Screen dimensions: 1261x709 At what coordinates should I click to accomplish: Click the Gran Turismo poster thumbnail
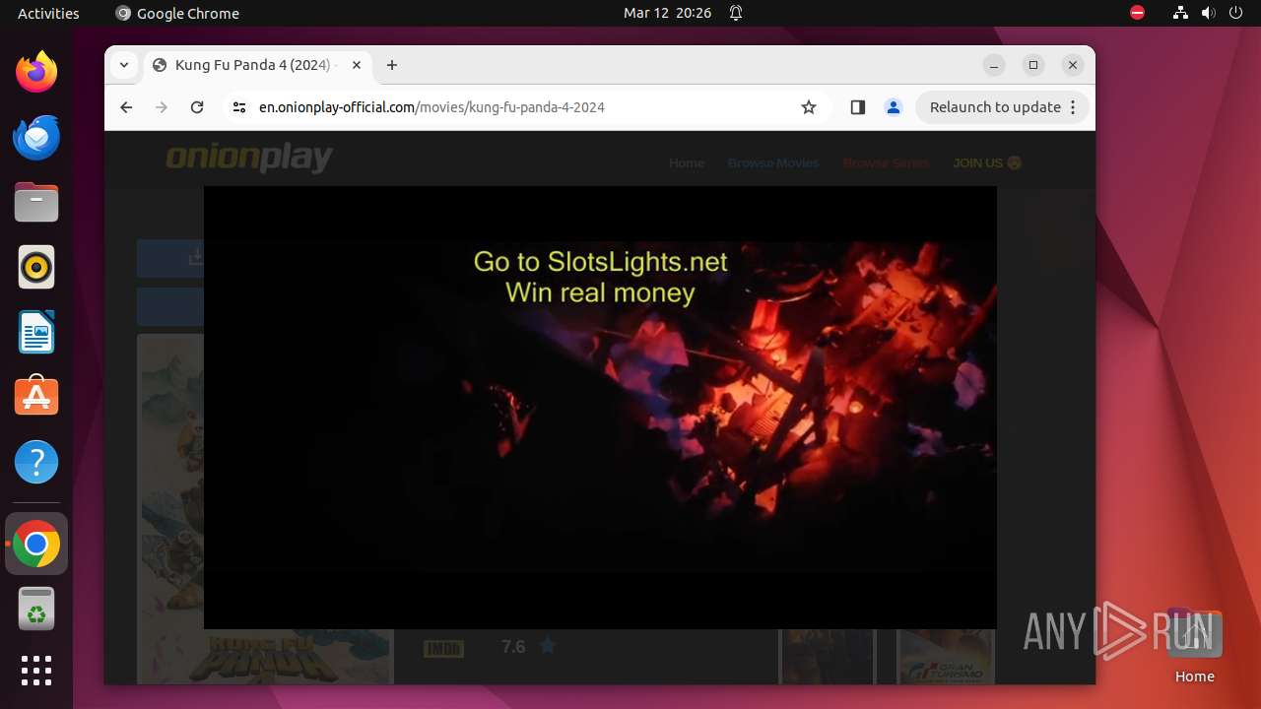946,656
